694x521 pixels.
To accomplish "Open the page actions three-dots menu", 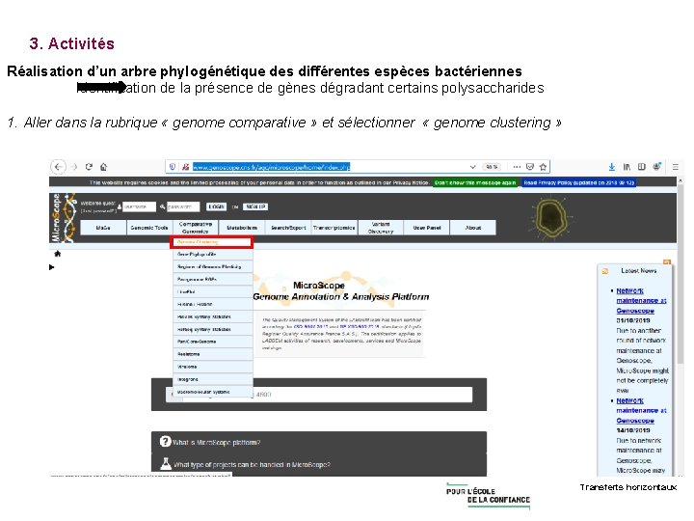I will pyautogui.click(x=517, y=167).
